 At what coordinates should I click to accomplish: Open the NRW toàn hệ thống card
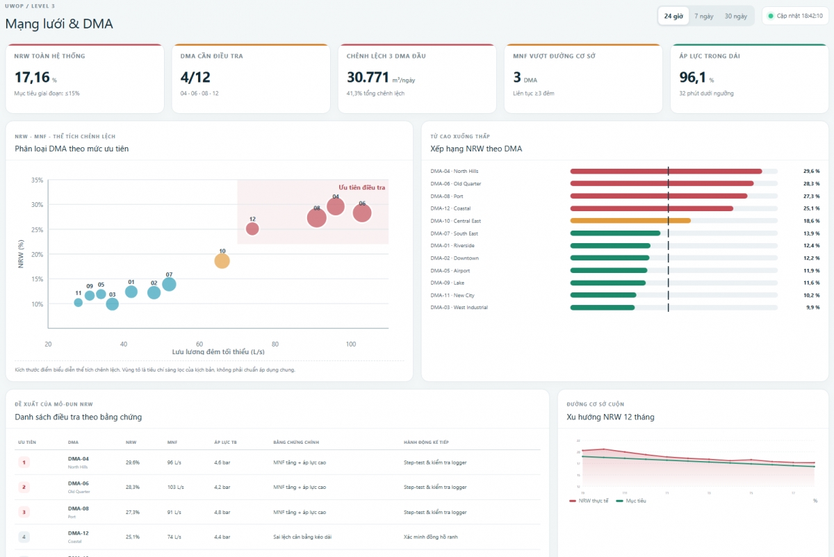[x=85, y=78]
